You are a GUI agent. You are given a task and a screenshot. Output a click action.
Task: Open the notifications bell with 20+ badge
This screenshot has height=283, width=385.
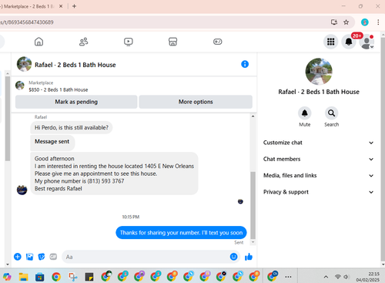pyautogui.click(x=349, y=42)
